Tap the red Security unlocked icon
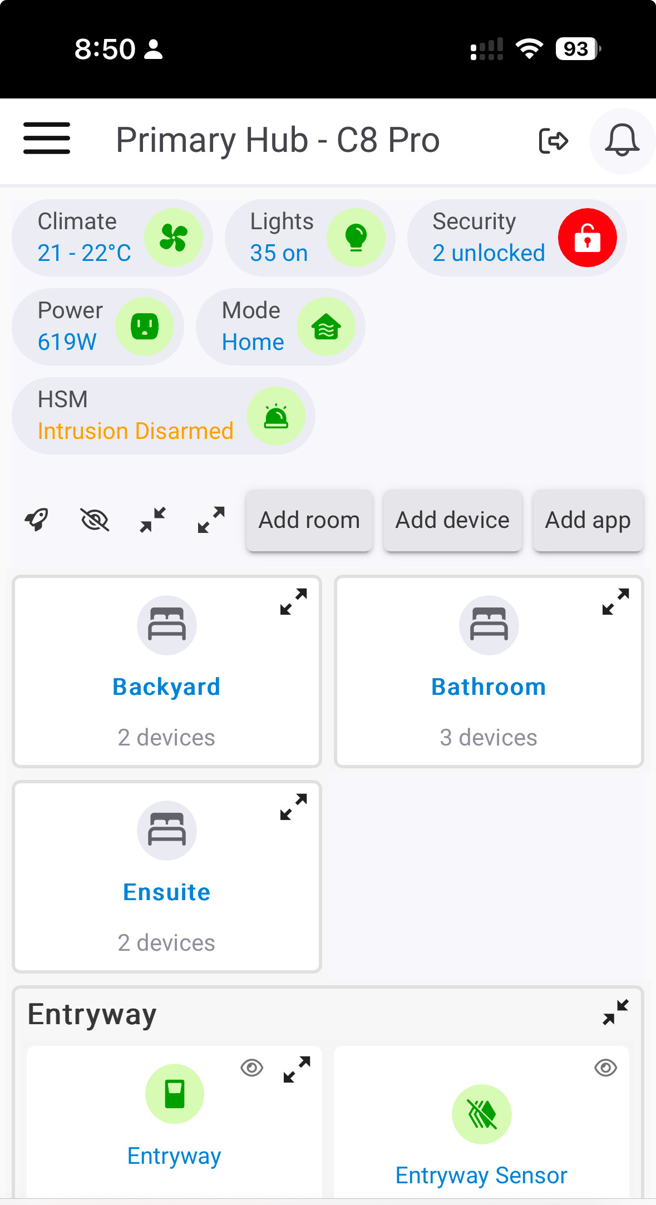 pyautogui.click(x=588, y=238)
